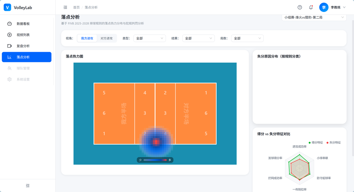Switch view to 对方进攻

pyautogui.click(x=106, y=38)
